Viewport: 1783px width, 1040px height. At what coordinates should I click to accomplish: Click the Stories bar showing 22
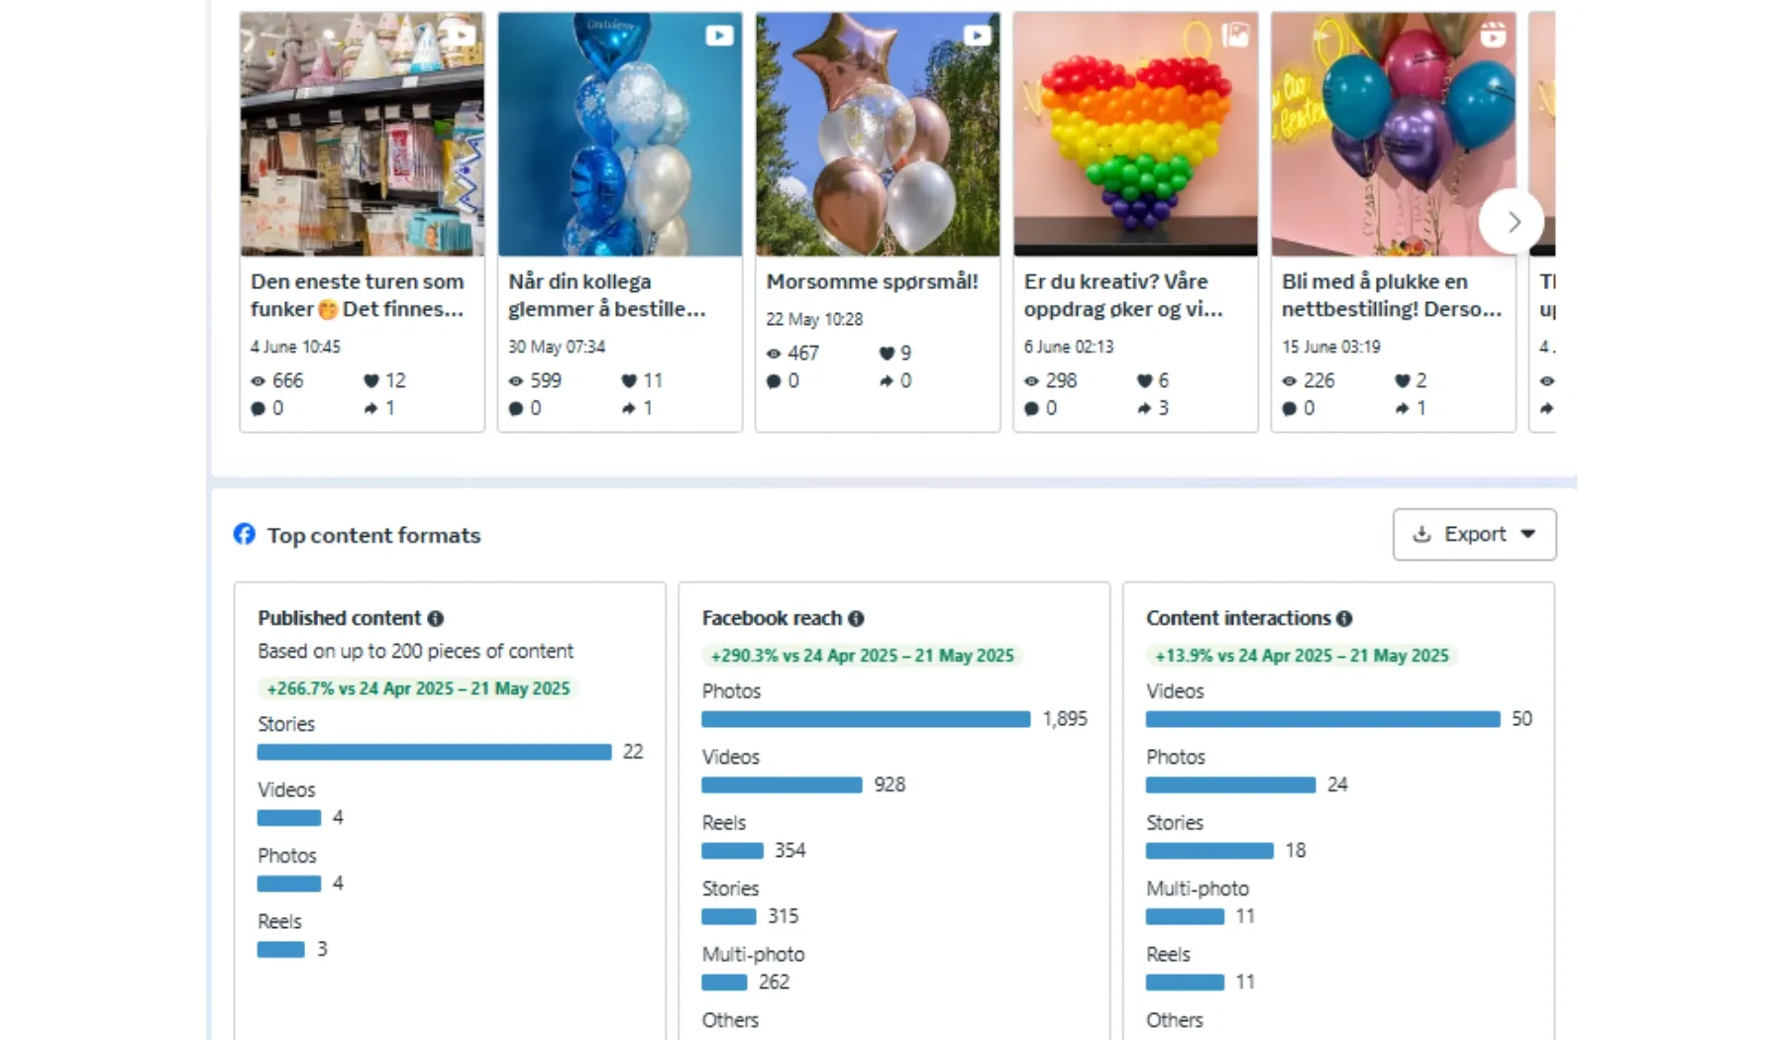tap(434, 752)
